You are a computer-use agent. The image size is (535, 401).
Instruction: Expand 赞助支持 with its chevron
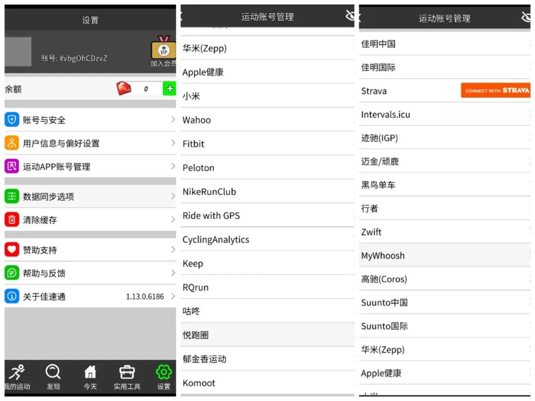[173, 249]
